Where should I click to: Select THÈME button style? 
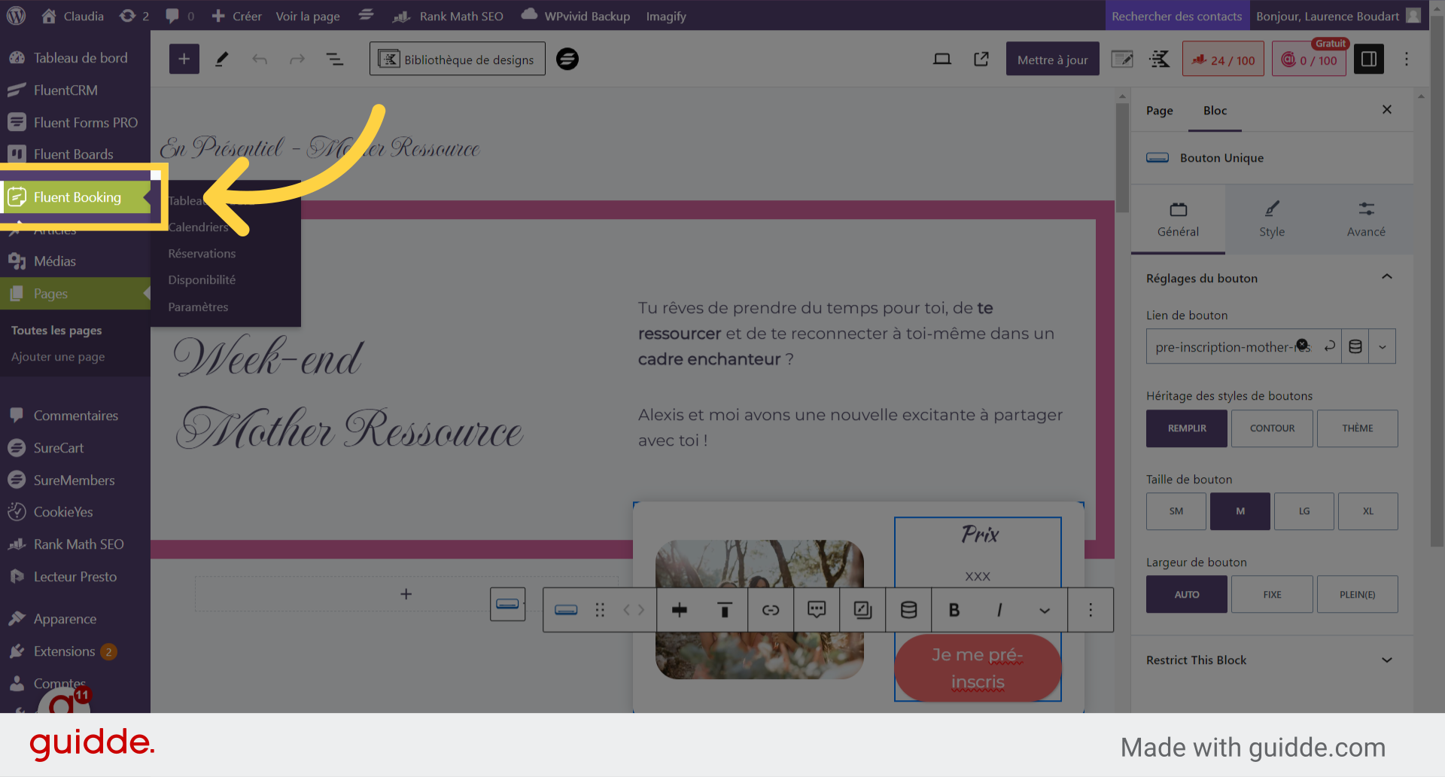[x=1358, y=428]
